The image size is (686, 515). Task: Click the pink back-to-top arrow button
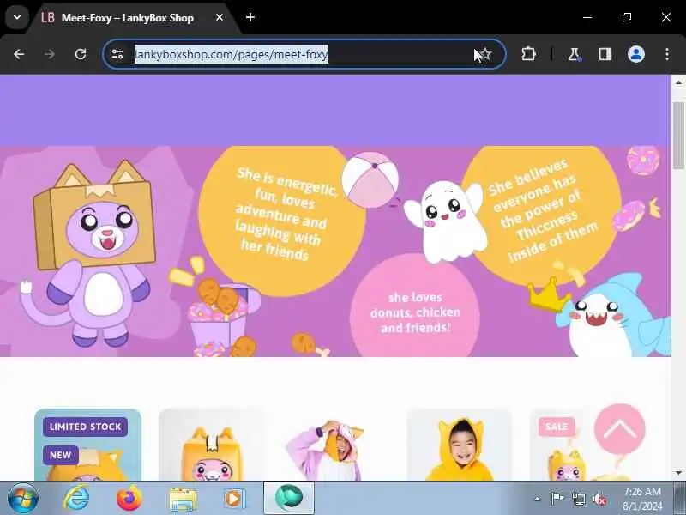619,428
